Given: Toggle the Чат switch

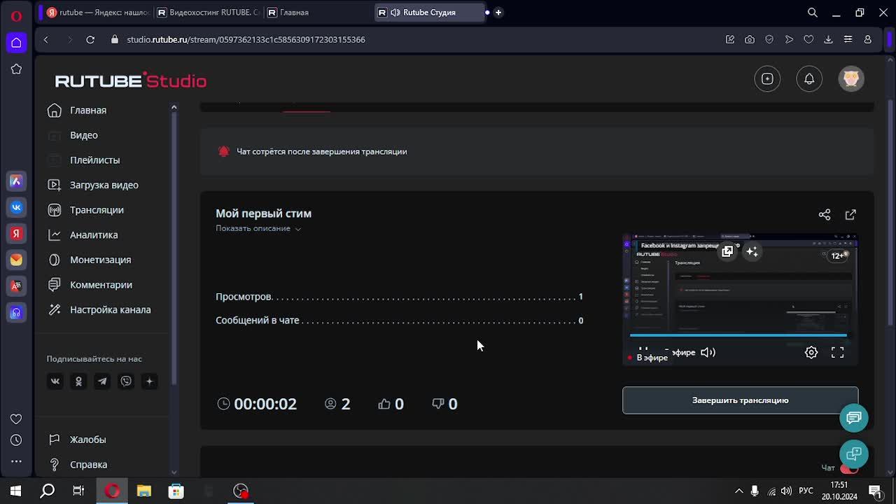Looking at the screenshot, I should (849, 468).
